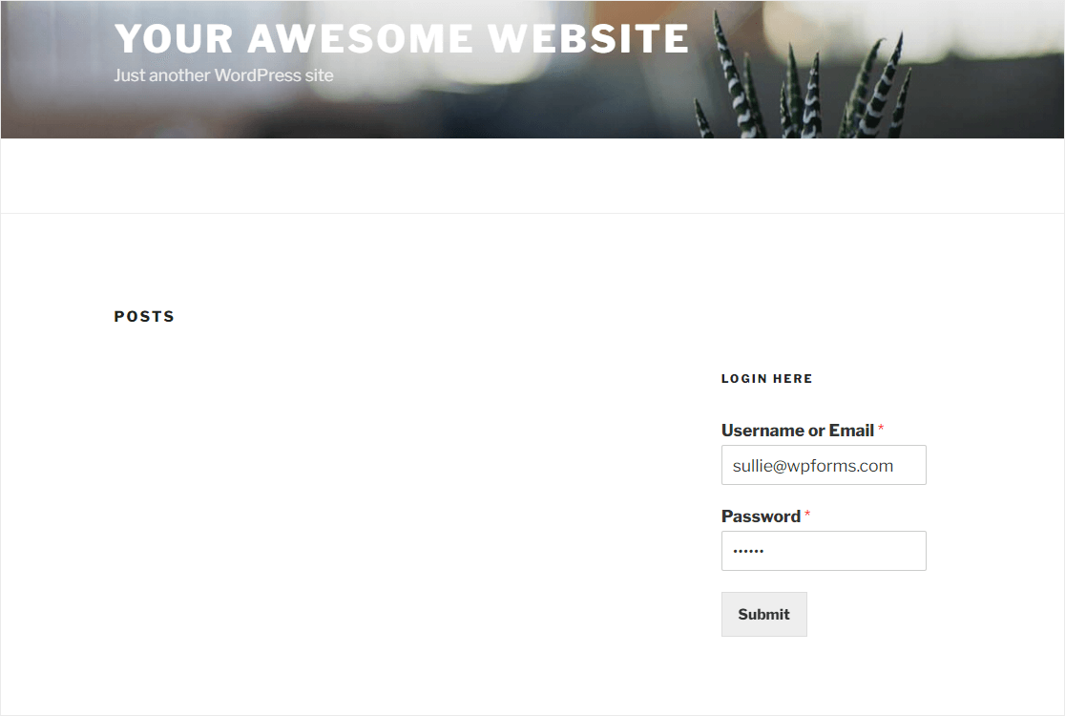
Task: Click the Just another WordPress site tagline
Action: 223,75
